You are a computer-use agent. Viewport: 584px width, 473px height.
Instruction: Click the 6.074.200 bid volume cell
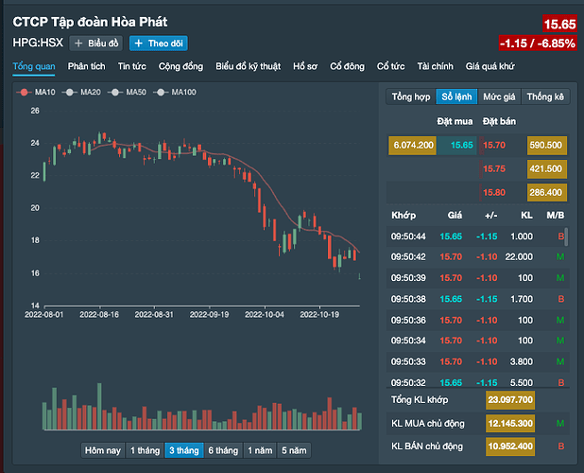point(412,145)
